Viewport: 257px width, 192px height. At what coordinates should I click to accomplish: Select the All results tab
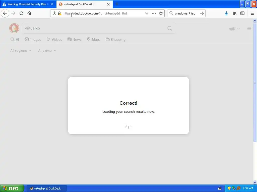(15, 39)
